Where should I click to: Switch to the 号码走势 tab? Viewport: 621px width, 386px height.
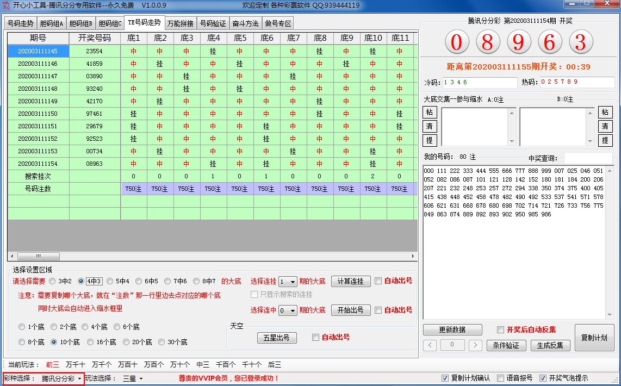pos(21,24)
